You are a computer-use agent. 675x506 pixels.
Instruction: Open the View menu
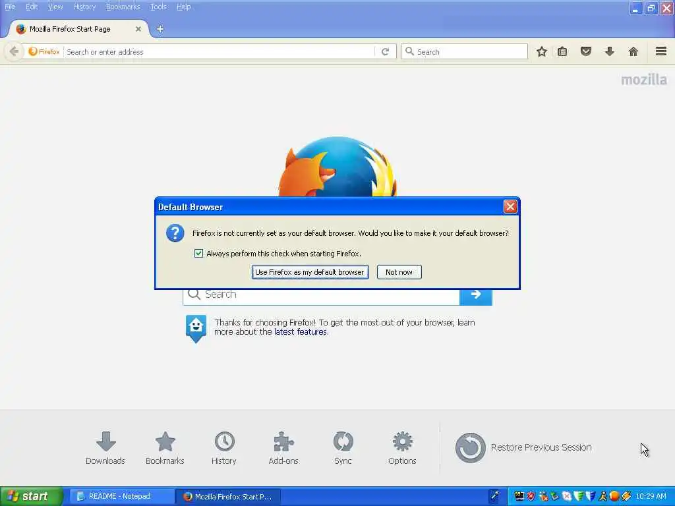pos(55,7)
